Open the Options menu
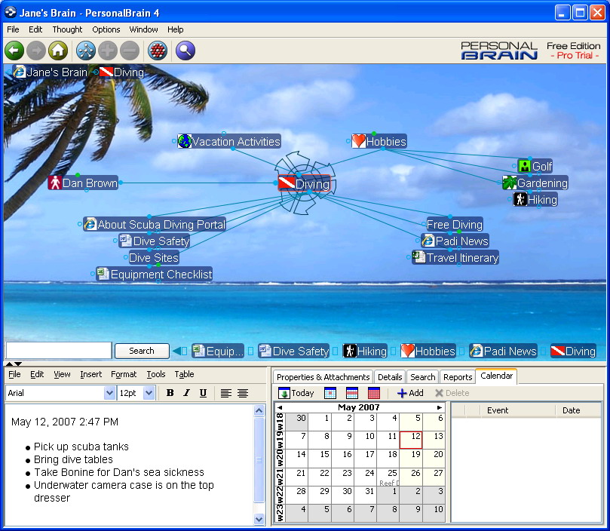The width and height of the screenshot is (610, 531). 106,29
